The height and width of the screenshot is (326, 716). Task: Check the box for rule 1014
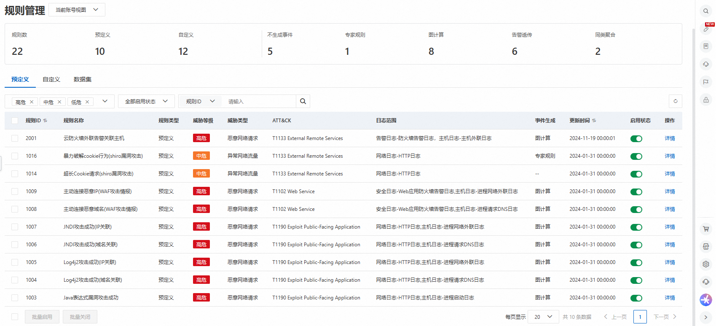pos(15,174)
